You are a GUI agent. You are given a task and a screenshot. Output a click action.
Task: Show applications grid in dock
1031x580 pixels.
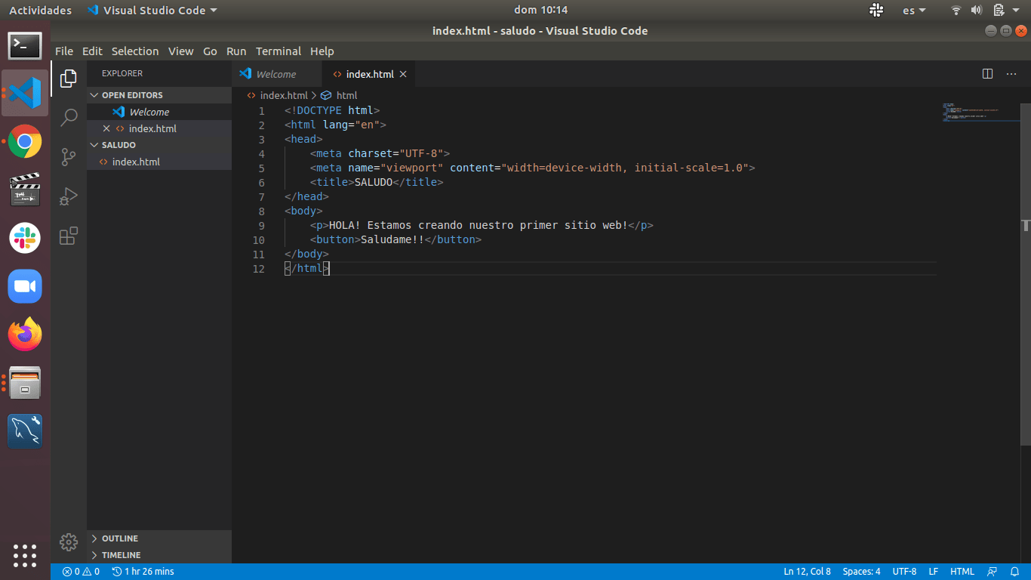[x=25, y=555]
